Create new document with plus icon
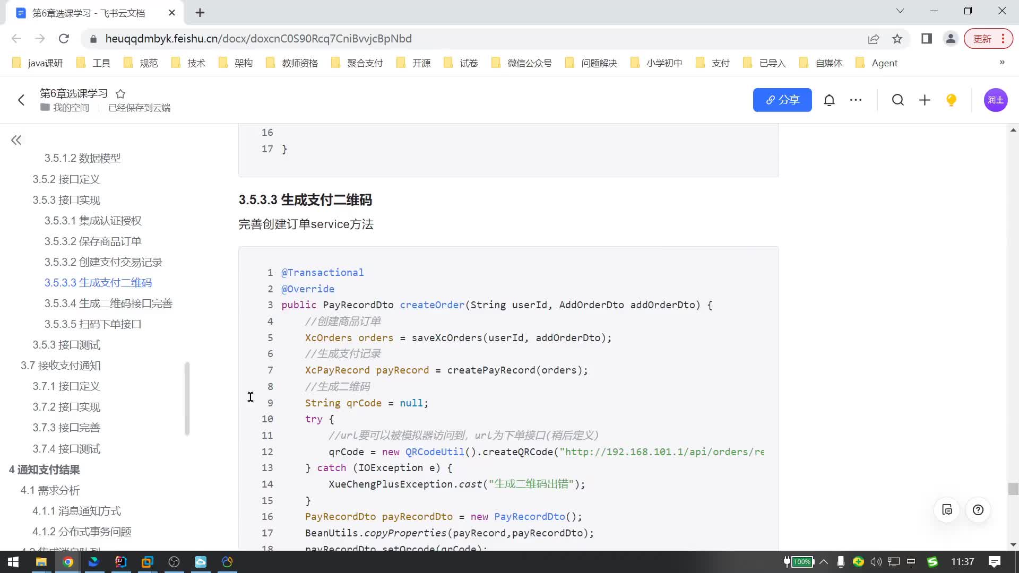 click(925, 100)
